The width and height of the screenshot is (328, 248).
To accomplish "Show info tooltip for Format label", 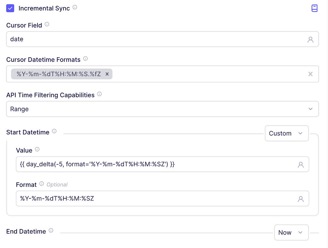I will [42, 184].
